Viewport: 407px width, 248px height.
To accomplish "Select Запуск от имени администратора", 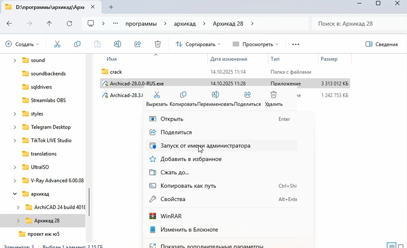I will pos(221,146).
